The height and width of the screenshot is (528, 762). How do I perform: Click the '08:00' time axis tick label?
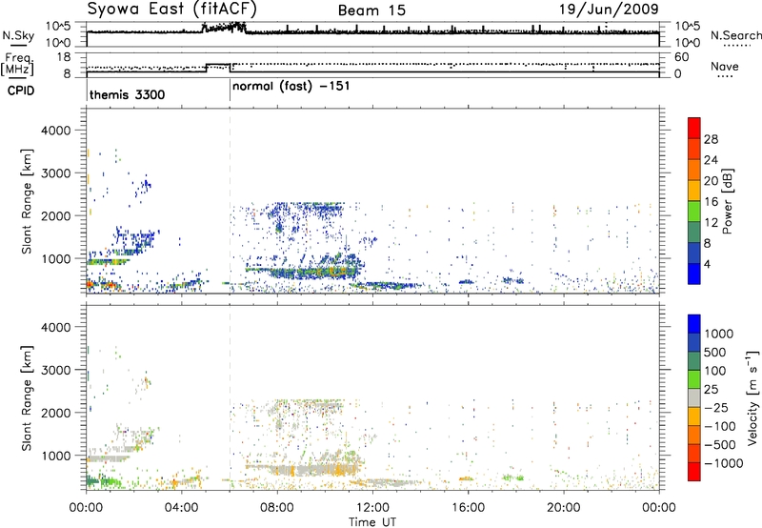[277, 508]
